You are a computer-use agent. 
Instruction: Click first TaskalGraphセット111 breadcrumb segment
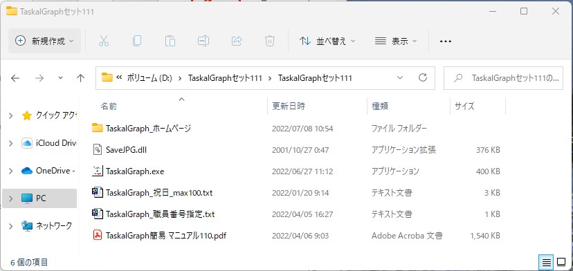pos(225,78)
